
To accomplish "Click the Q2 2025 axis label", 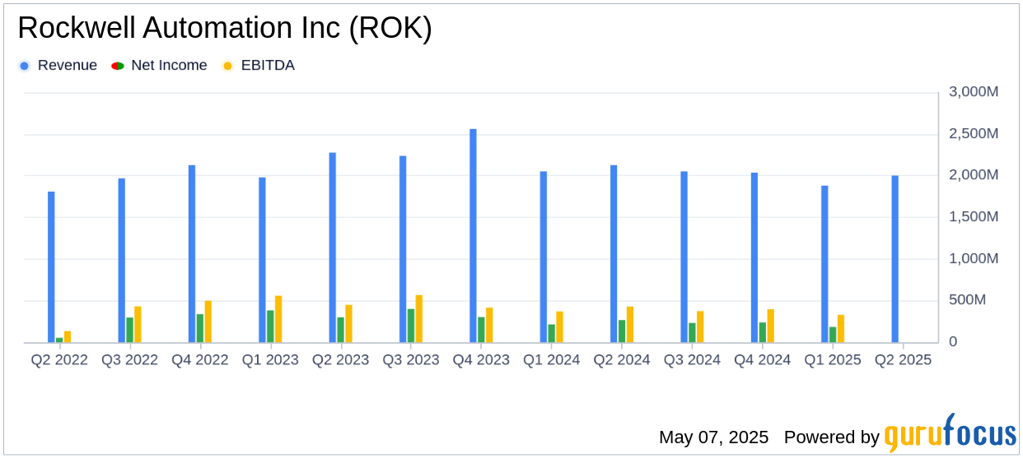I will 903,360.
